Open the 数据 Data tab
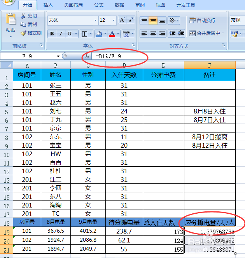 click(x=119, y=5)
